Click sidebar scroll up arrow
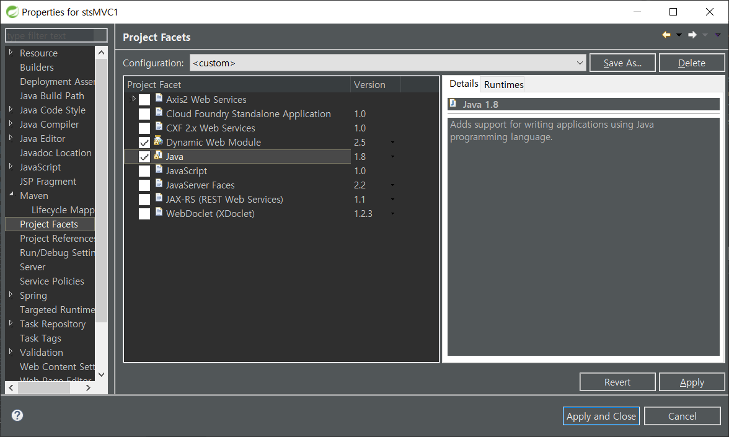This screenshot has height=437, width=729. [x=102, y=53]
